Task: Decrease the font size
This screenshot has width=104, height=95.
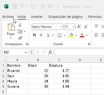Action: (86, 27)
